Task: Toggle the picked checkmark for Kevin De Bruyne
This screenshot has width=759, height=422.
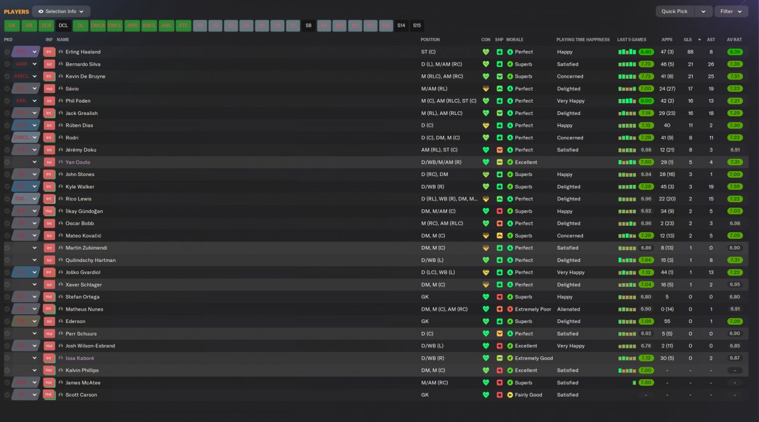Action: coord(7,76)
